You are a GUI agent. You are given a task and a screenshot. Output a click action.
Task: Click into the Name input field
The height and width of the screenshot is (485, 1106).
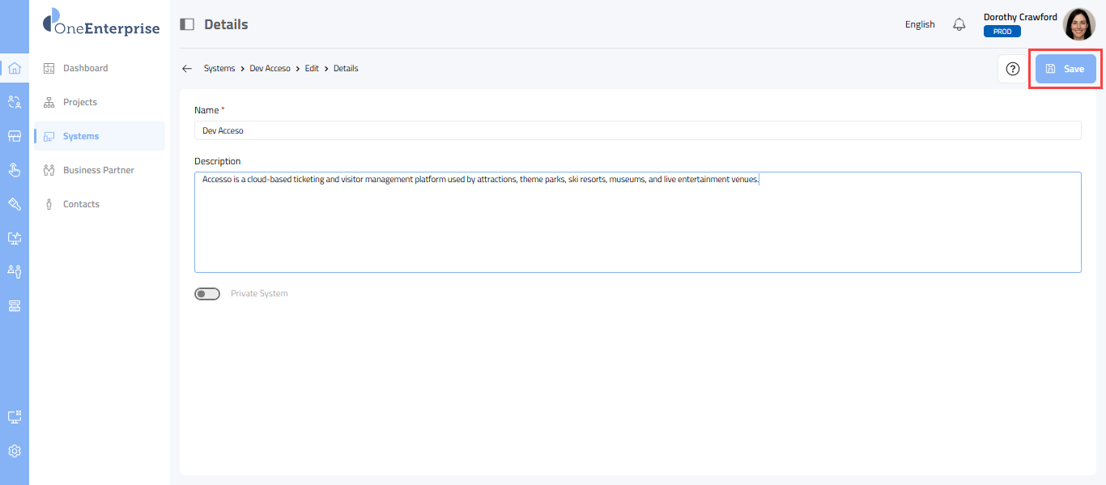[637, 130]
